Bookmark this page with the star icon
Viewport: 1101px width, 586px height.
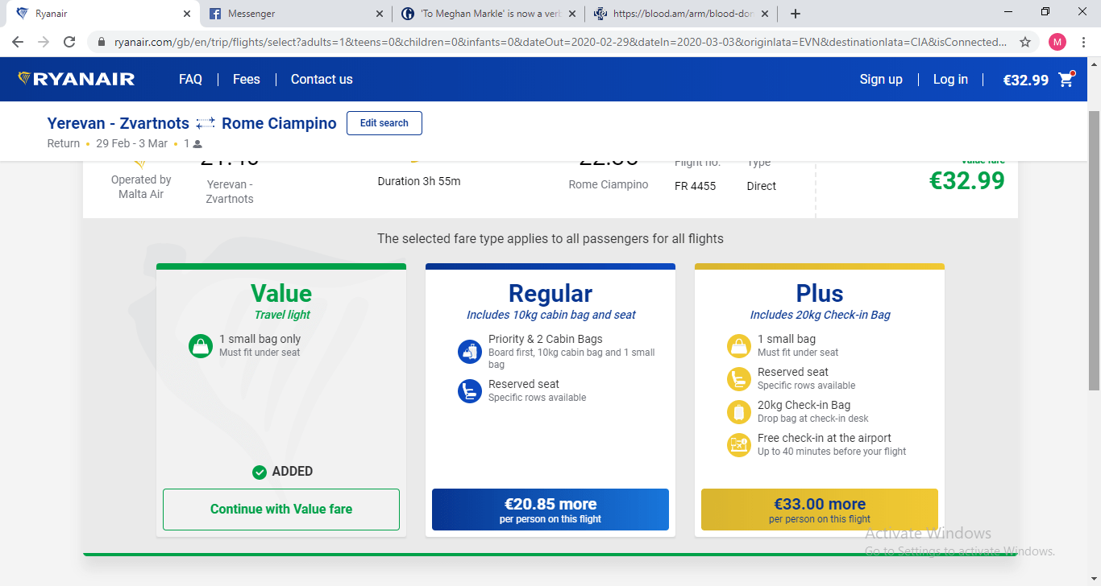click(1025, 42)
